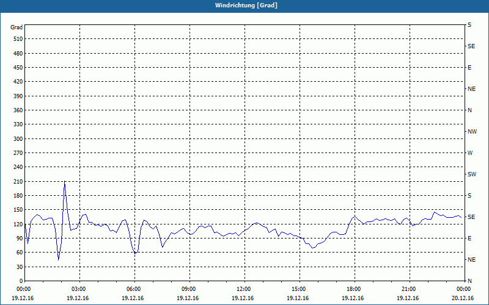489x305 pixels.
Task: Click the '00:00' time label above the leftmost 19.12.16
Action: tap(23, 289)
